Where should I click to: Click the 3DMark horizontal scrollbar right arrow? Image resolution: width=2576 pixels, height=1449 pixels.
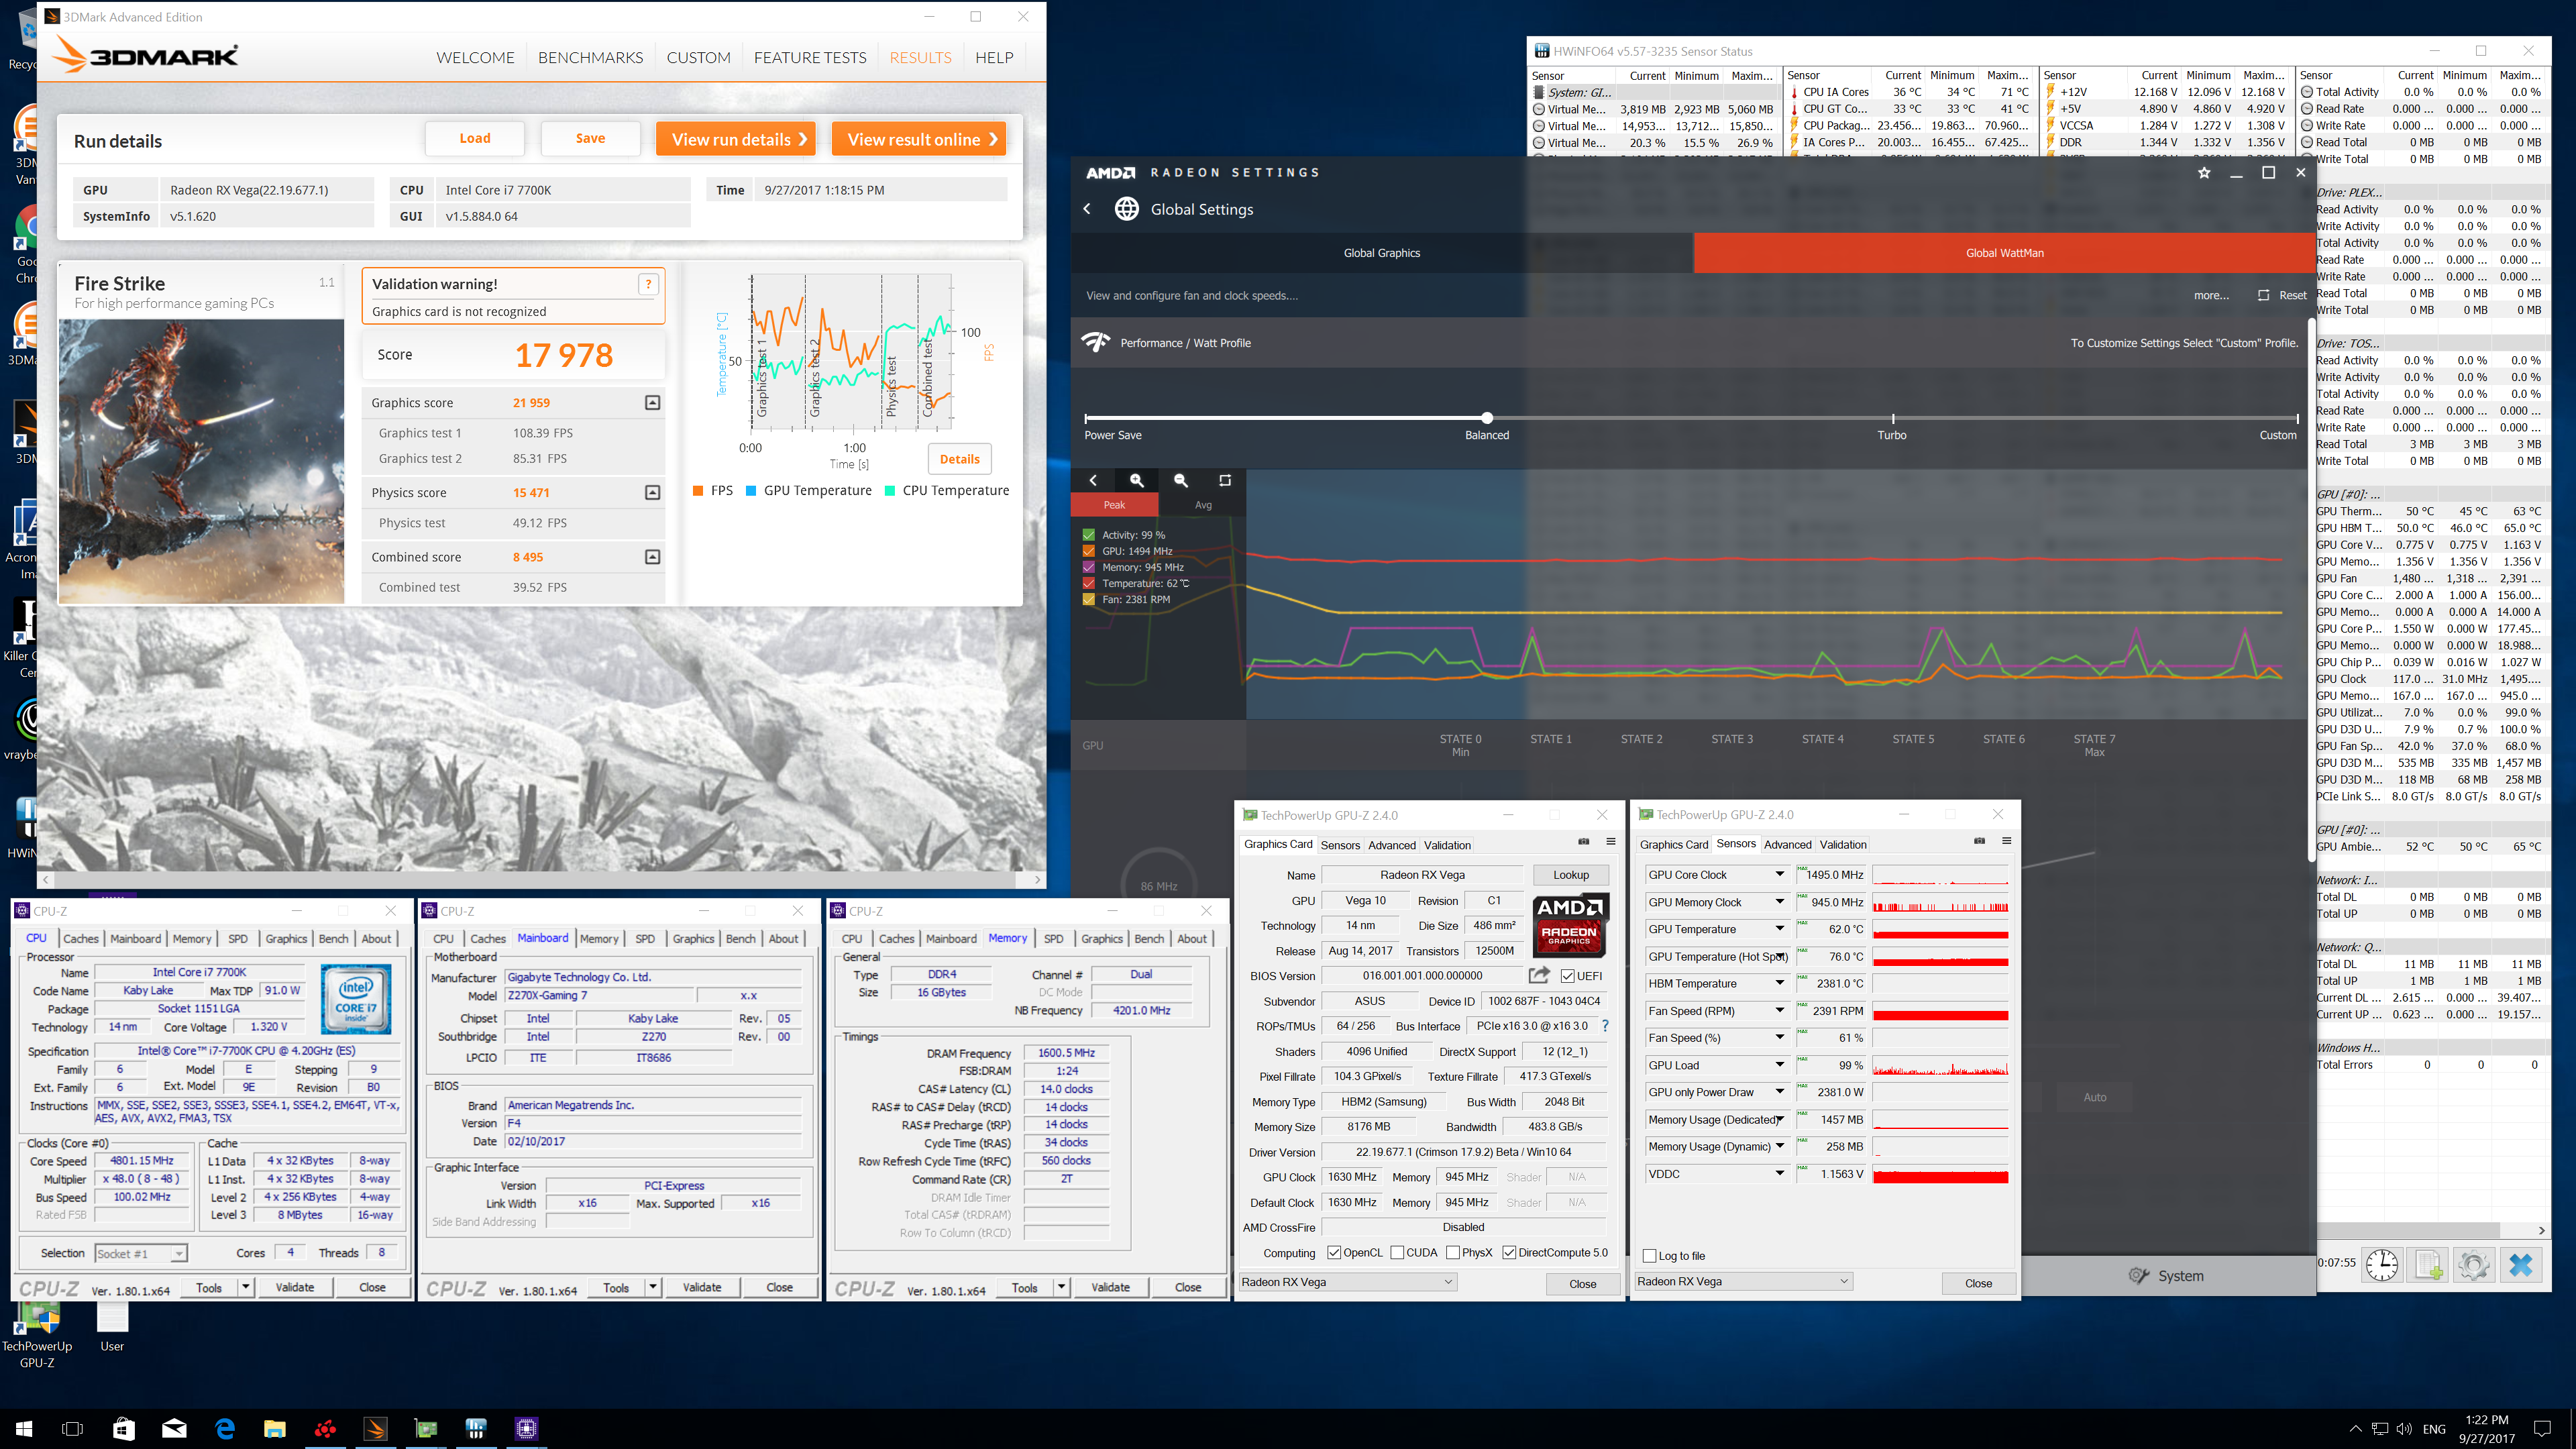pyautogui.click(x=1038, y=880)
